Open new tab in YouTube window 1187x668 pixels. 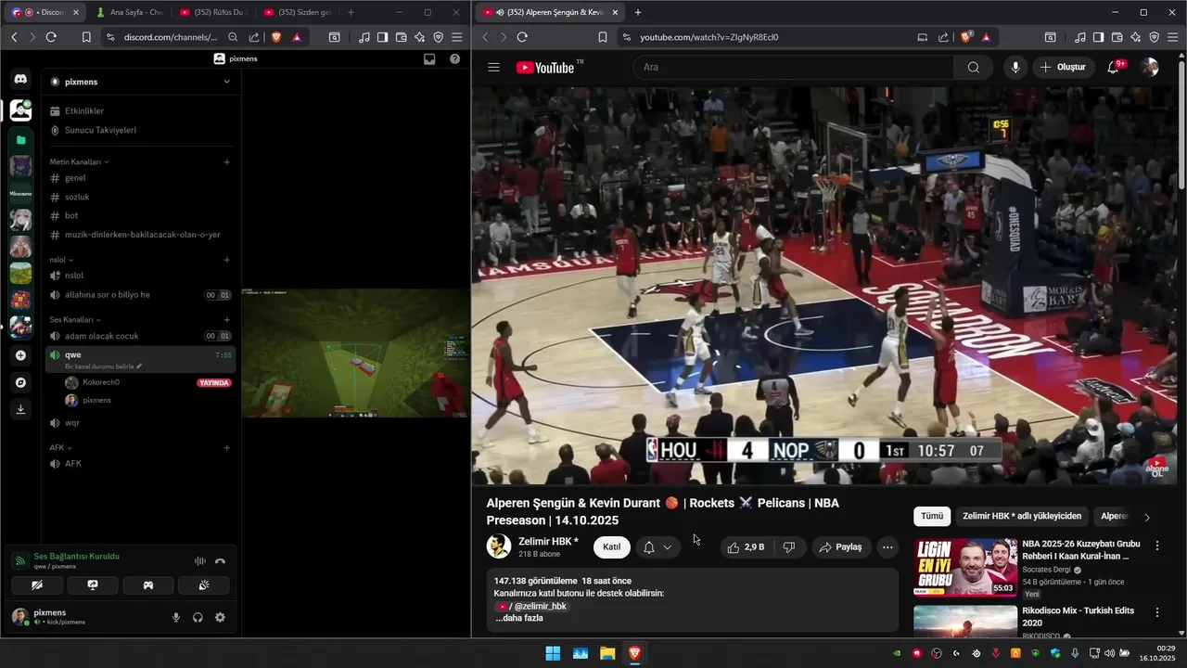pyautogui.click(x=638, y=12)
